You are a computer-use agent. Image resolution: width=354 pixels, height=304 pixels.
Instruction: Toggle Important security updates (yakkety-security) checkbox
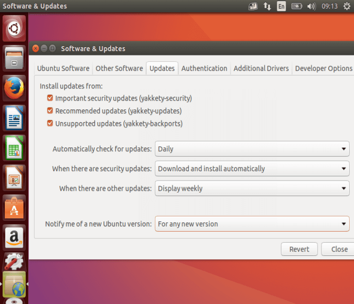point(50,98)
